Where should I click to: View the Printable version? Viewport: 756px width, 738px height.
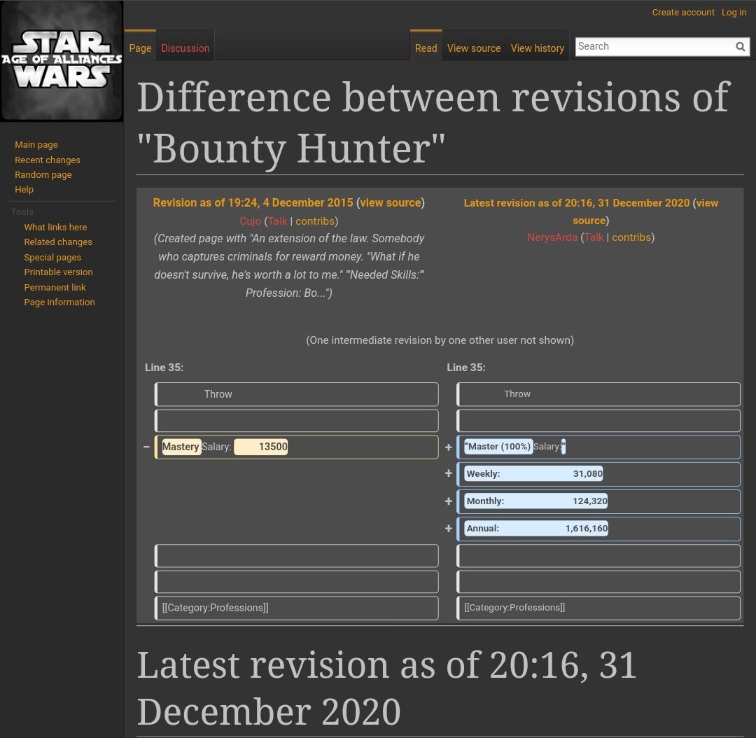tap(57, 272)
